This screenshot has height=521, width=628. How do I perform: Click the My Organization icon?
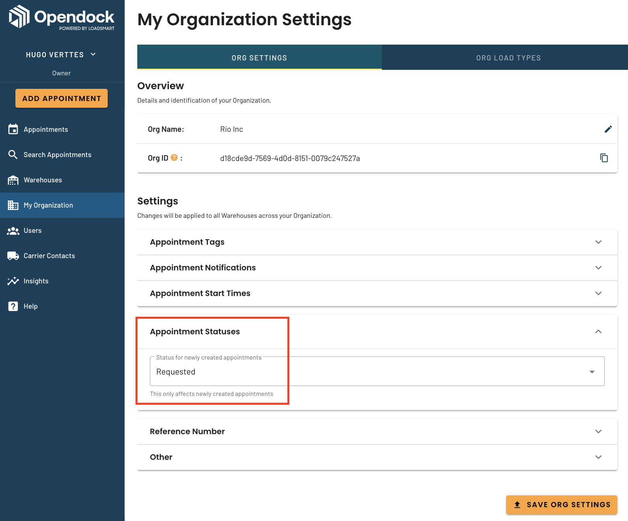[13, 205]
